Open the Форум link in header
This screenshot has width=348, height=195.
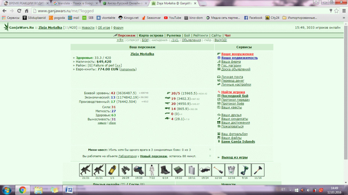(x=118, y=28)
